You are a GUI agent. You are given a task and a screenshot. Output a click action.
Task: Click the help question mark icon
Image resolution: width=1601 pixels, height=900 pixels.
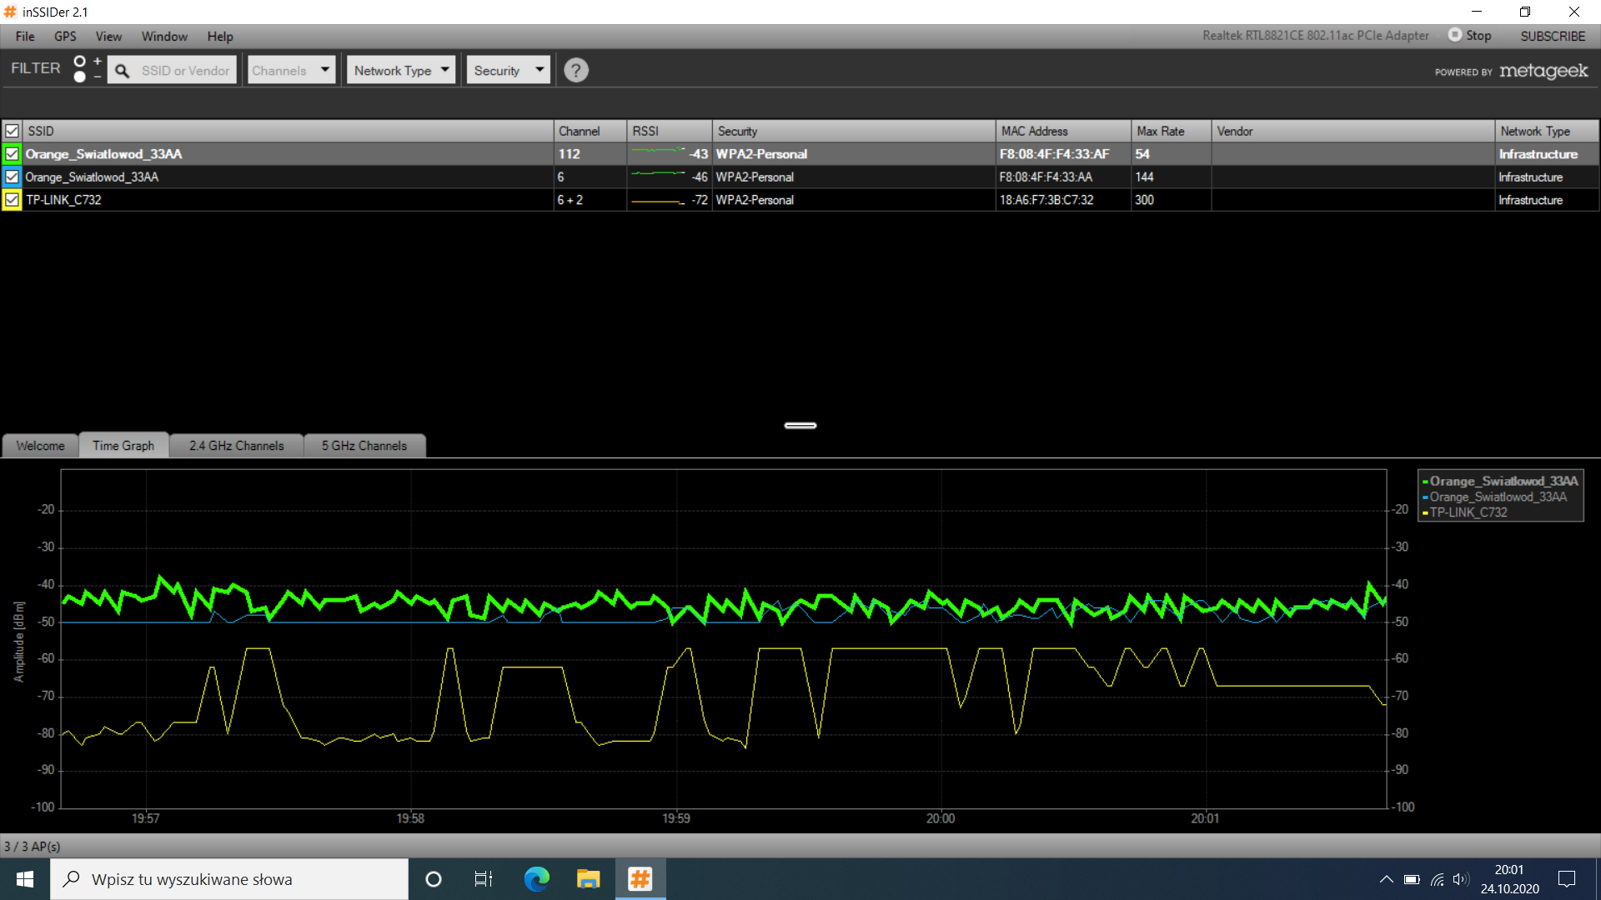[575, 70]
